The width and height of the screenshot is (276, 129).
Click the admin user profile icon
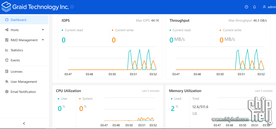click(264, 7)
